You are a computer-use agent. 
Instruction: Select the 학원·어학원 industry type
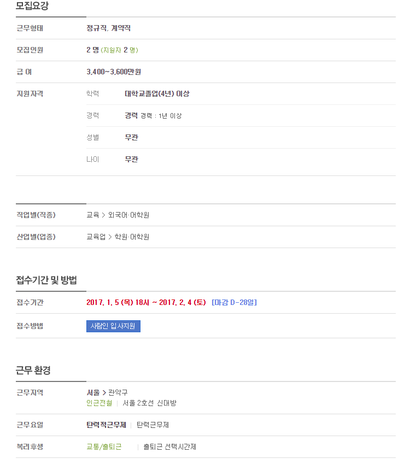[x=132, y=237]
